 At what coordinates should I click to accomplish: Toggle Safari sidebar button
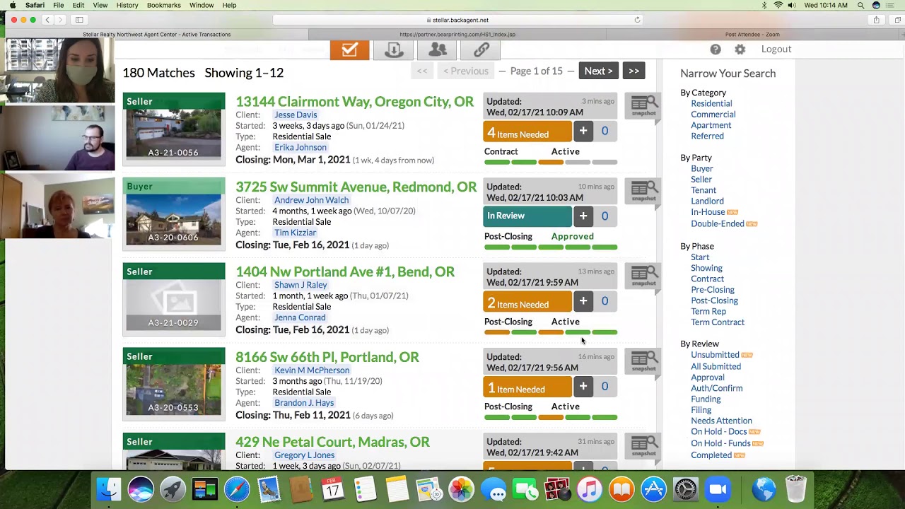click(x=79, y=20)
